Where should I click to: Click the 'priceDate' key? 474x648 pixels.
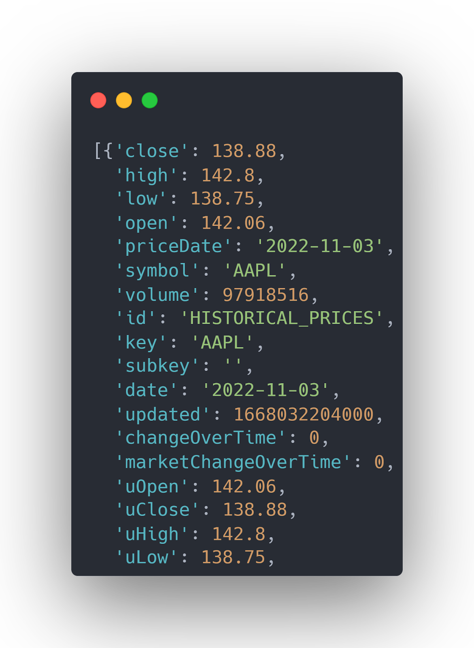(174, 247)
